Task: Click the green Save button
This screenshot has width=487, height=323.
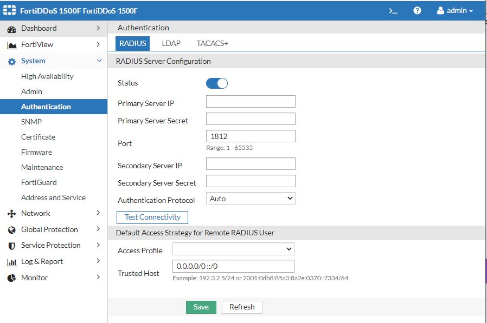Action: point(201,307)
